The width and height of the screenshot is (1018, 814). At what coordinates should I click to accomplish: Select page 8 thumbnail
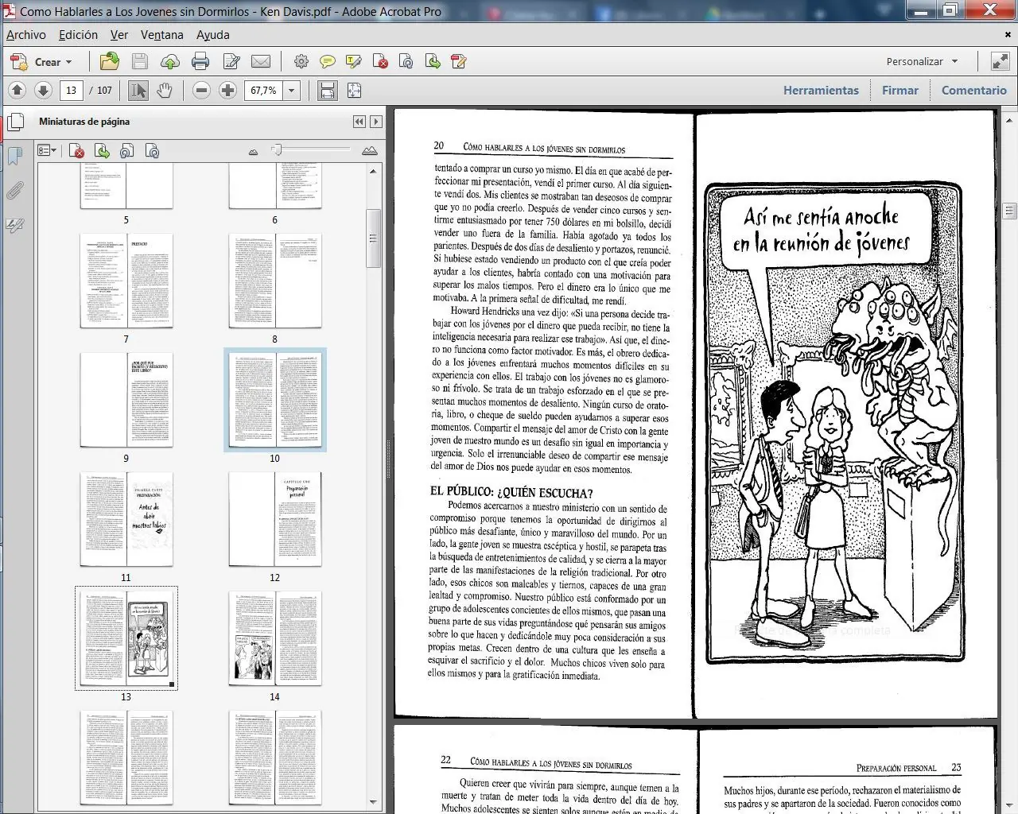[x=275, y=281]
